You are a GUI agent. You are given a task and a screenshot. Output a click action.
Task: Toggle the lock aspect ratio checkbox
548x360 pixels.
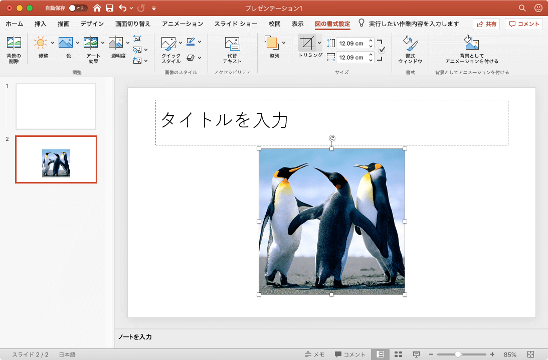pyautogui.click(x=382, y=50)
